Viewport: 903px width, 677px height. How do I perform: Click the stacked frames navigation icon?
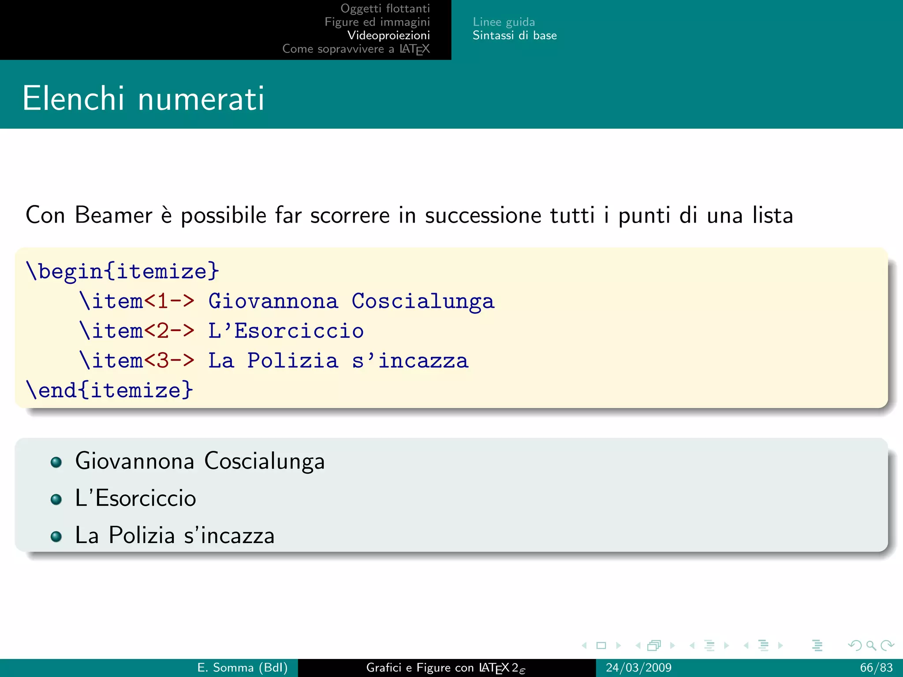(654, 646)
